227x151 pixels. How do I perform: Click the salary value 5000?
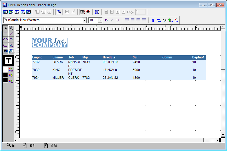coord(136,70)
